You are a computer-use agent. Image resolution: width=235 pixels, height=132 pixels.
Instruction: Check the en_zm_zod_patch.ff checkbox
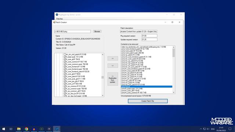65,54
